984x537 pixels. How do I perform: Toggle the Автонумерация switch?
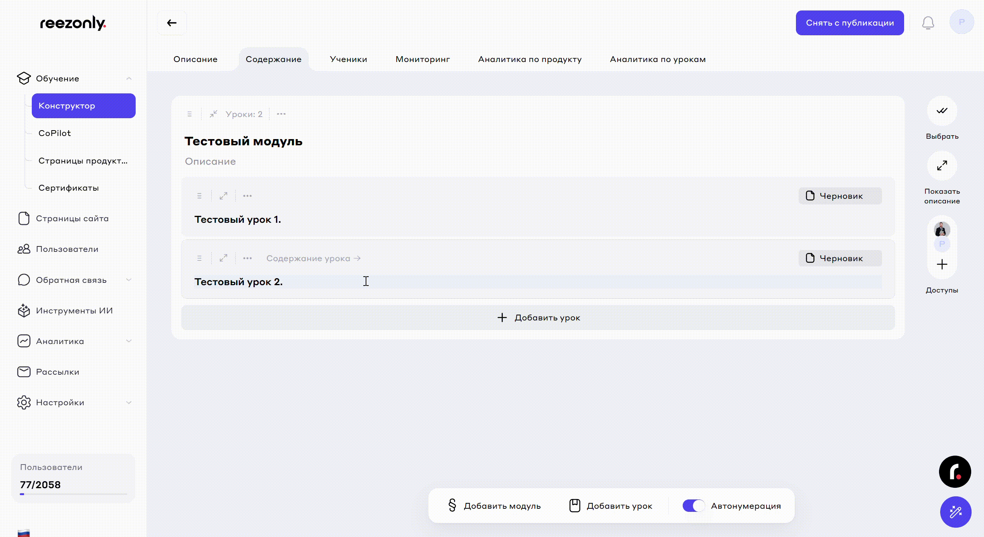[x=693, y=506]
